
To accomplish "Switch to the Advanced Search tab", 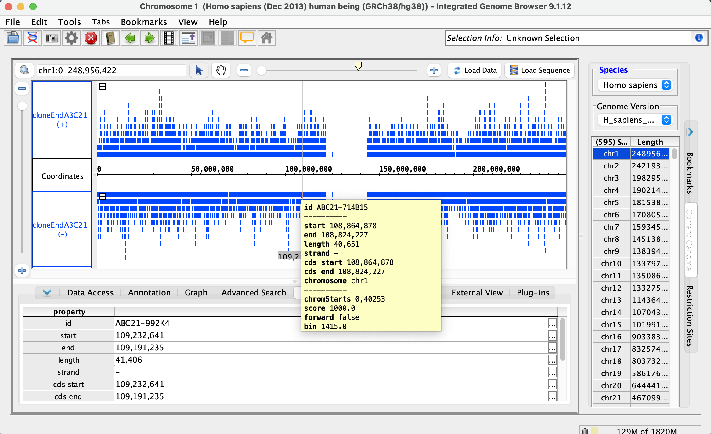I will tap(254, 293).
